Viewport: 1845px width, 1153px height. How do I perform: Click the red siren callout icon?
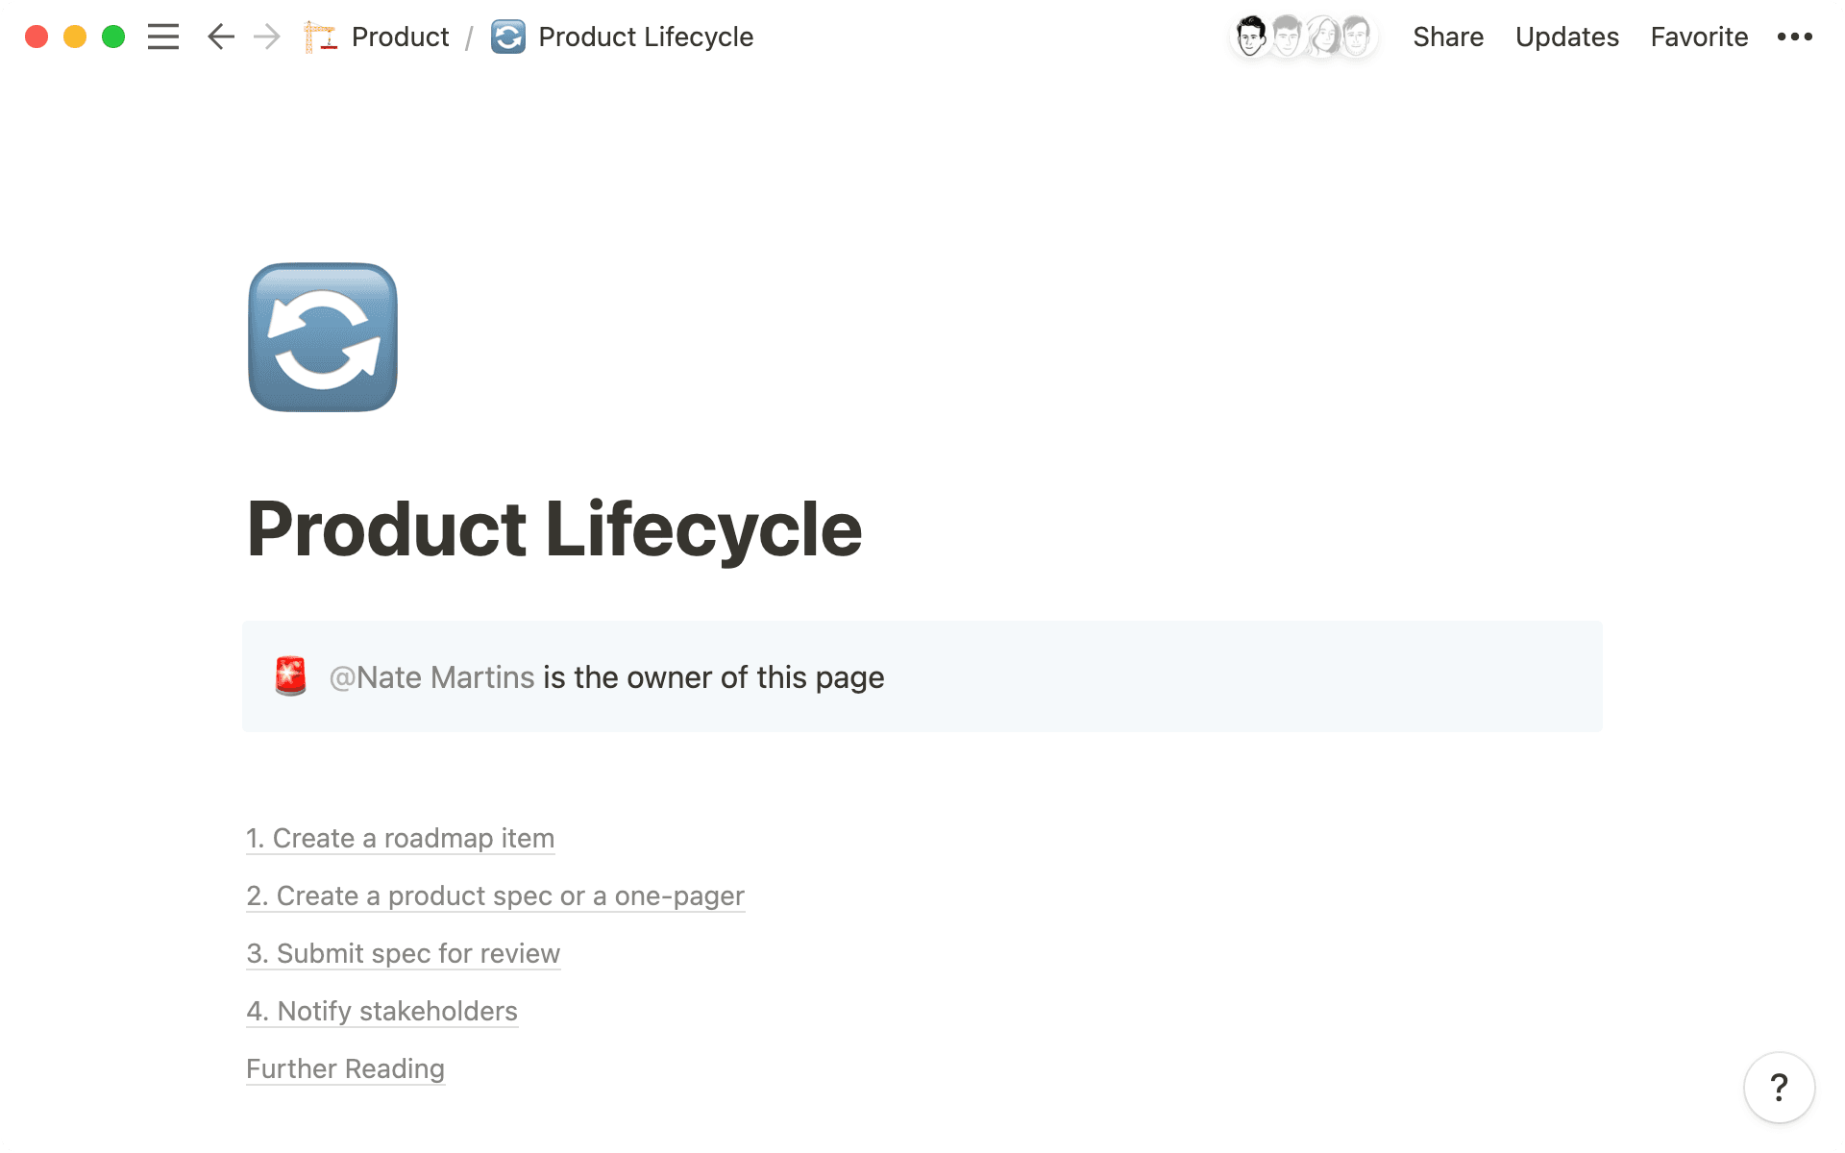[x=290, y=676]
